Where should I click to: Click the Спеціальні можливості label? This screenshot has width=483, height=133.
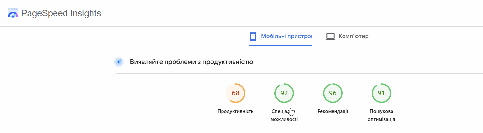click(x=284, y=115)
